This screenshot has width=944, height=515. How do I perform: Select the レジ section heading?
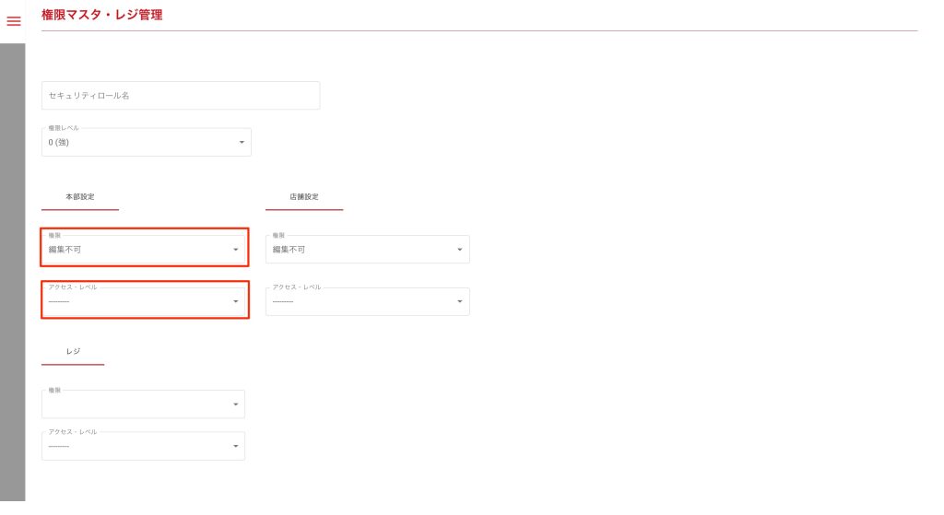tap(73, 352)
